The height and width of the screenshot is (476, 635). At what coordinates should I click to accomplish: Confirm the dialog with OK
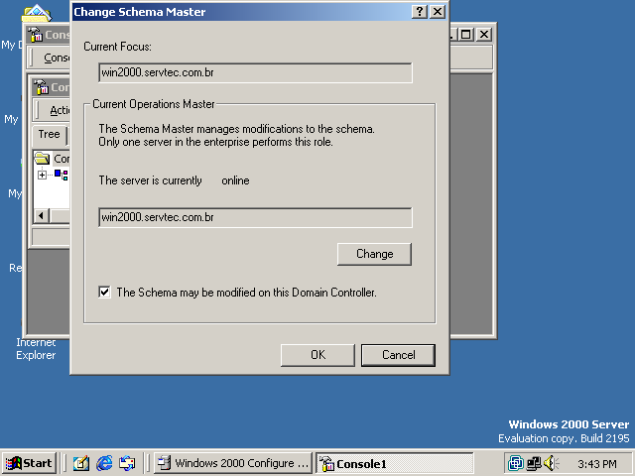click(x=317, y=355)
